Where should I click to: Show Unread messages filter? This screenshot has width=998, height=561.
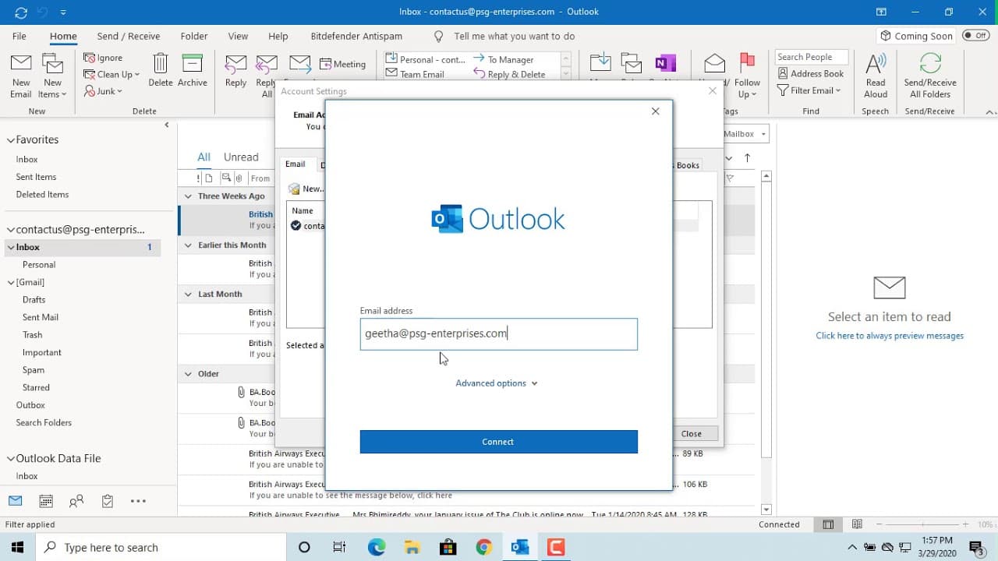point(241,157)
